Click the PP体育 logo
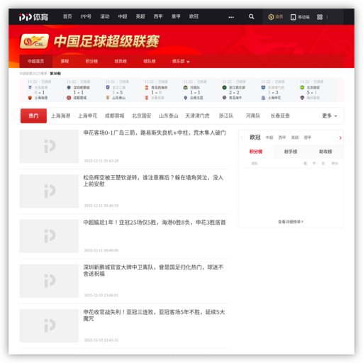This screenshot has width=363, height=363. coord(33,17)
